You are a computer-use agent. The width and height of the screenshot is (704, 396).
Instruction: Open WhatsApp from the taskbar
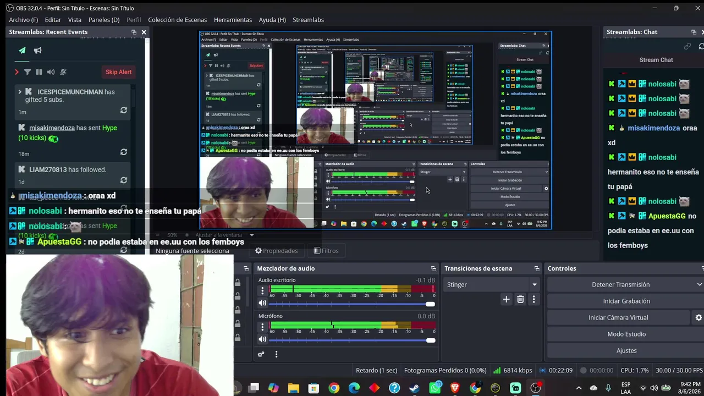coord(435,388)
